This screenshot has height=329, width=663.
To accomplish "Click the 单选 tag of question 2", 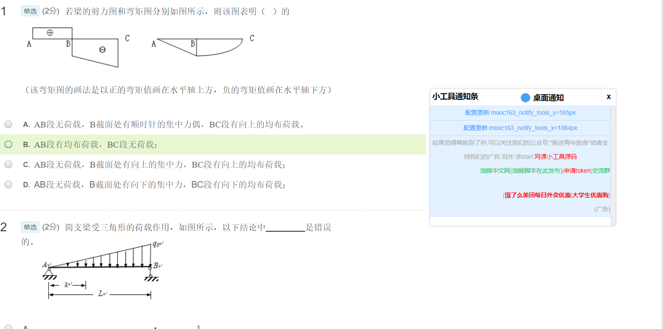I will click(x=30, y=227).
